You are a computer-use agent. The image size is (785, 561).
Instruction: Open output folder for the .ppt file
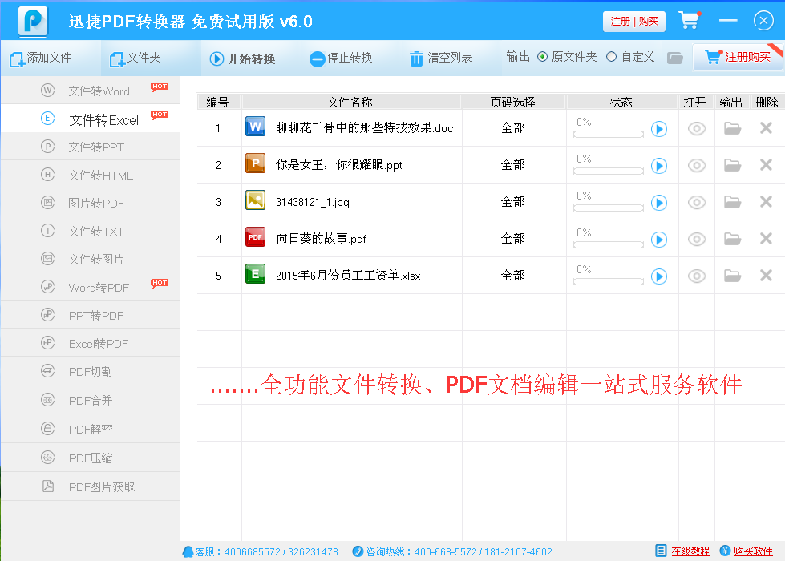732,164
